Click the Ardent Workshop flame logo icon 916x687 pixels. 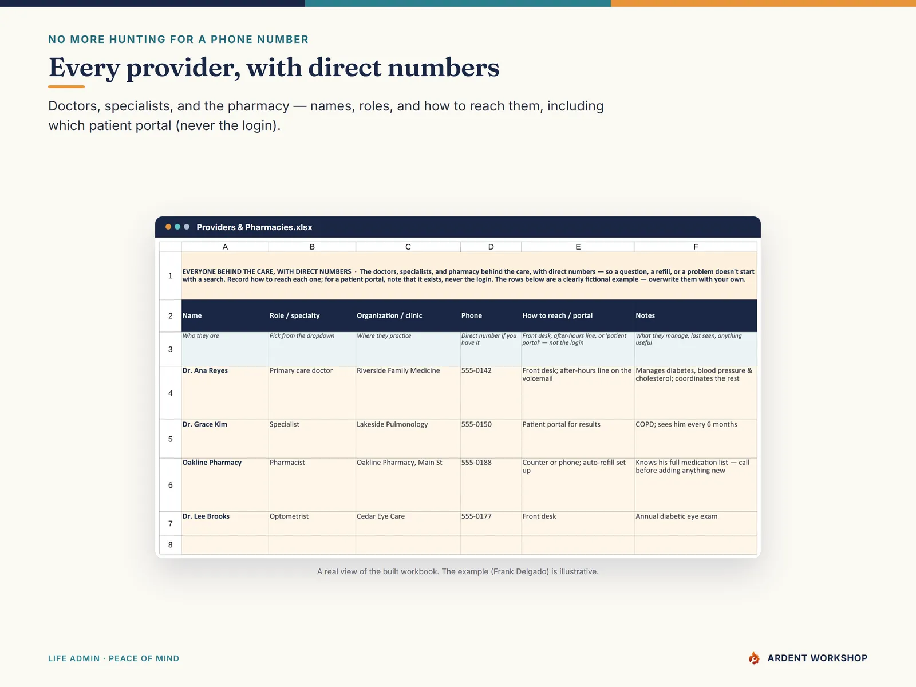click(x=754, y=658)
